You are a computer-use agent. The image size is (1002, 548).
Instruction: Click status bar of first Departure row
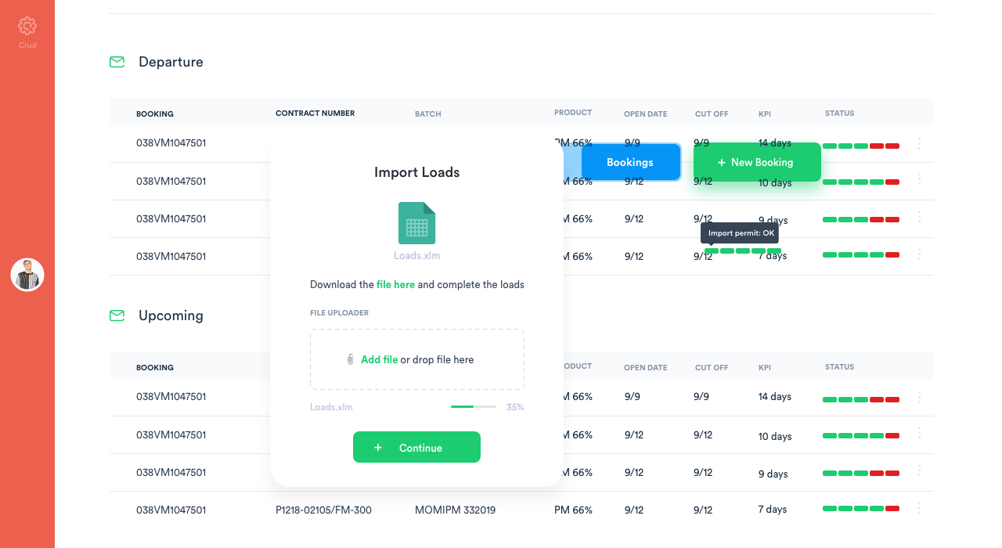860,146
